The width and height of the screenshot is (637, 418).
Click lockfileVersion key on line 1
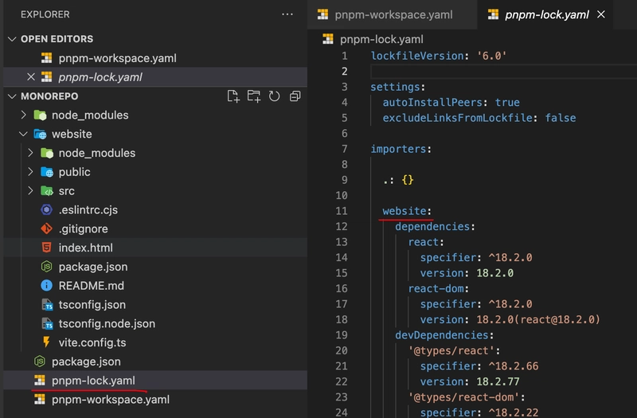coord(416,56)
